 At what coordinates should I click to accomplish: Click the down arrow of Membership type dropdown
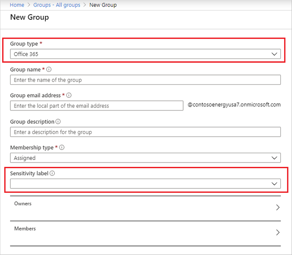point(275,158)
